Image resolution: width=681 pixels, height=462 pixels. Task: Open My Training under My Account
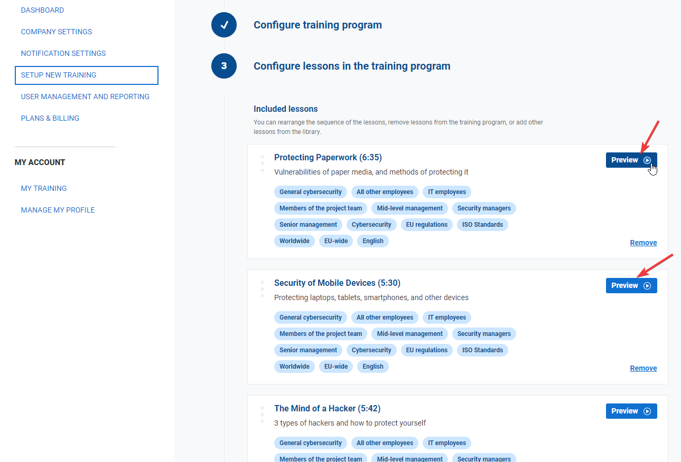point(44,188)
